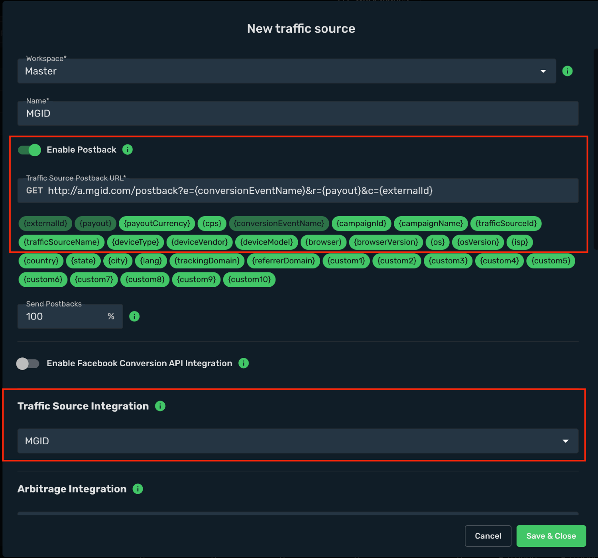Add the {state} token
The image size is (598, 558).
(83, 261)
